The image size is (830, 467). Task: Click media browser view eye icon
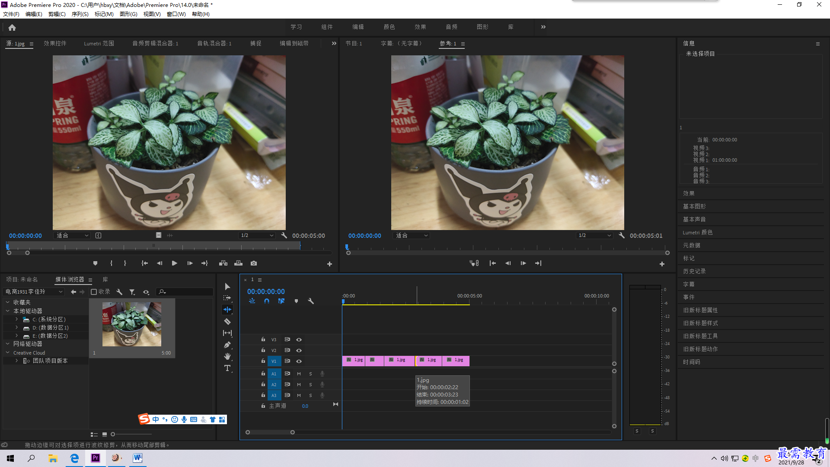[x=146, y=292]
